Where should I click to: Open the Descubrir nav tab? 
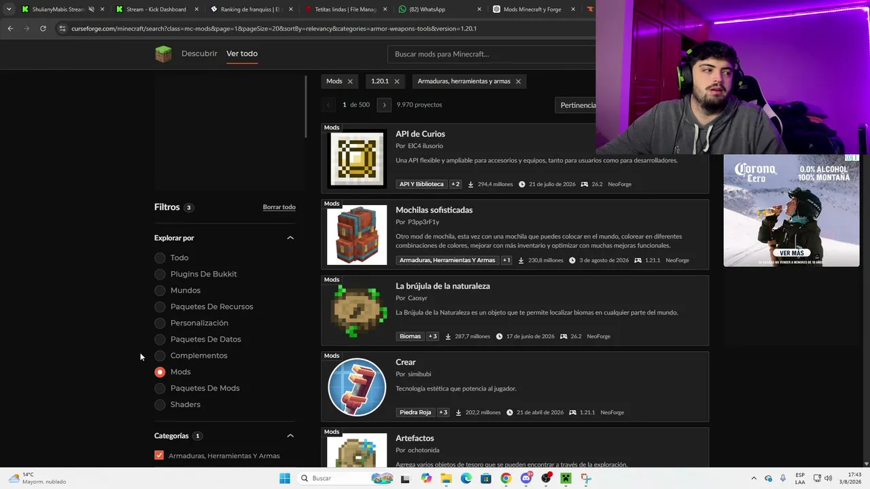click(x=199, y=54)
